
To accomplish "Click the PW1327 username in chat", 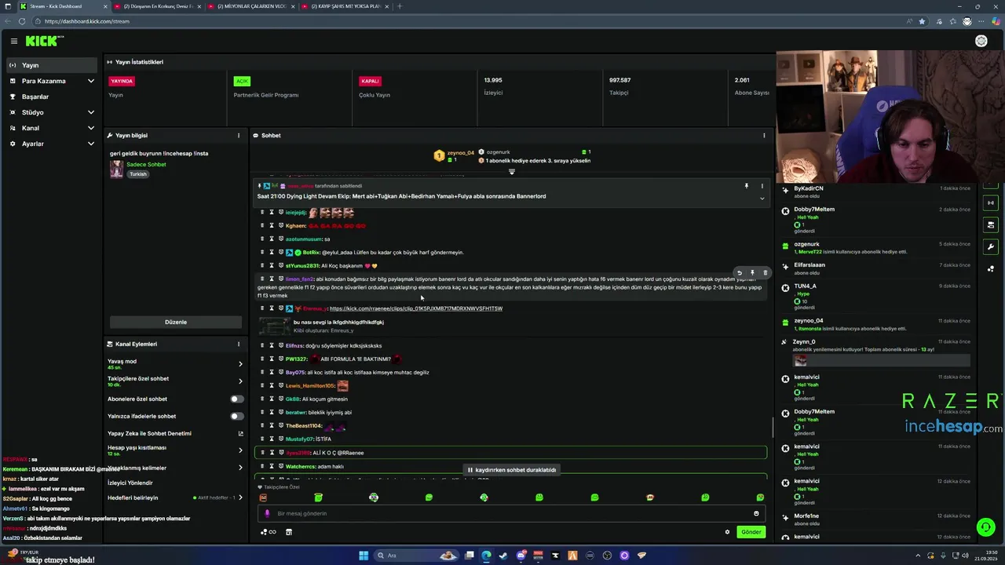I will point(295,359).
